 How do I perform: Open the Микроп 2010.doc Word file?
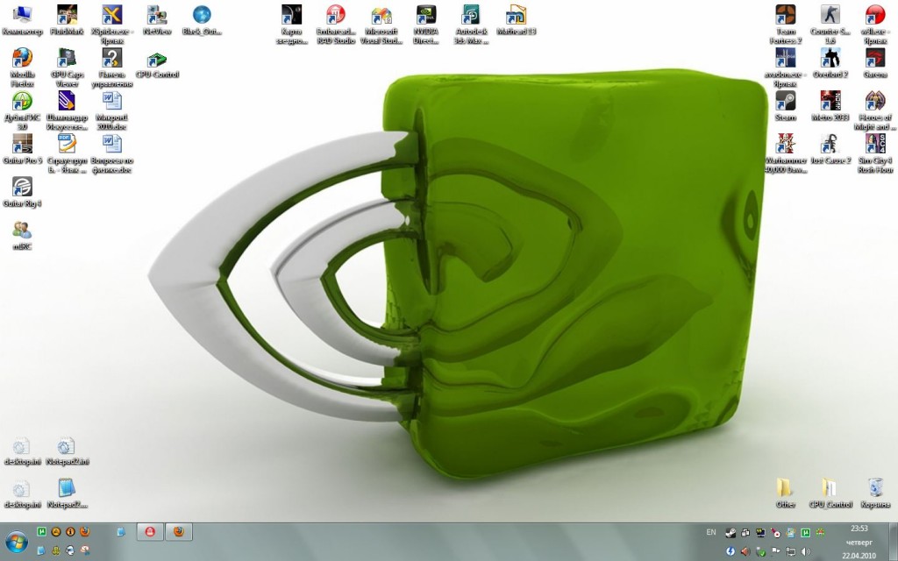[x=111, y=110]
